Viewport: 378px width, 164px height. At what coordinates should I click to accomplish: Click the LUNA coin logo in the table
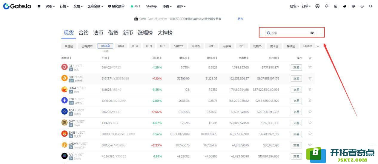64,89
